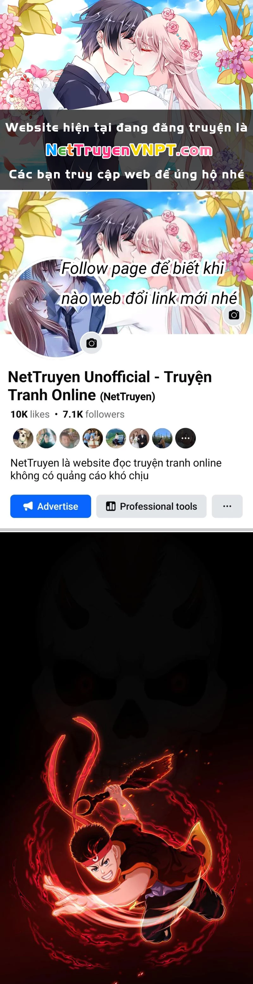Click the third follower avatar
Image resolution: width=253 pixels, height=984 pixels.
tap(70, 438)
